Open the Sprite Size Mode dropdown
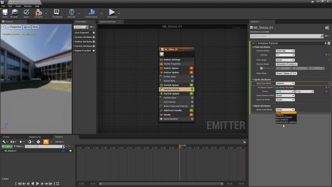This screenshot has height=187, width=332. (285, 83)
